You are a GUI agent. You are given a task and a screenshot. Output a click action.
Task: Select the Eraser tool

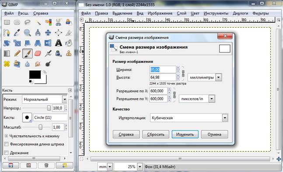[38, 53]
